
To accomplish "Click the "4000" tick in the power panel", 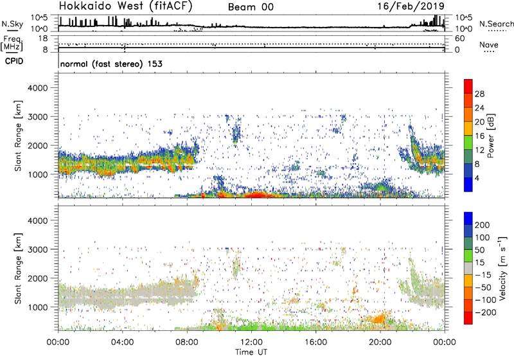I will point(38,88).
